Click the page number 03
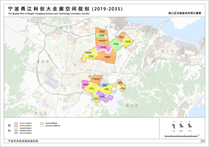 [x=203, y=141]
